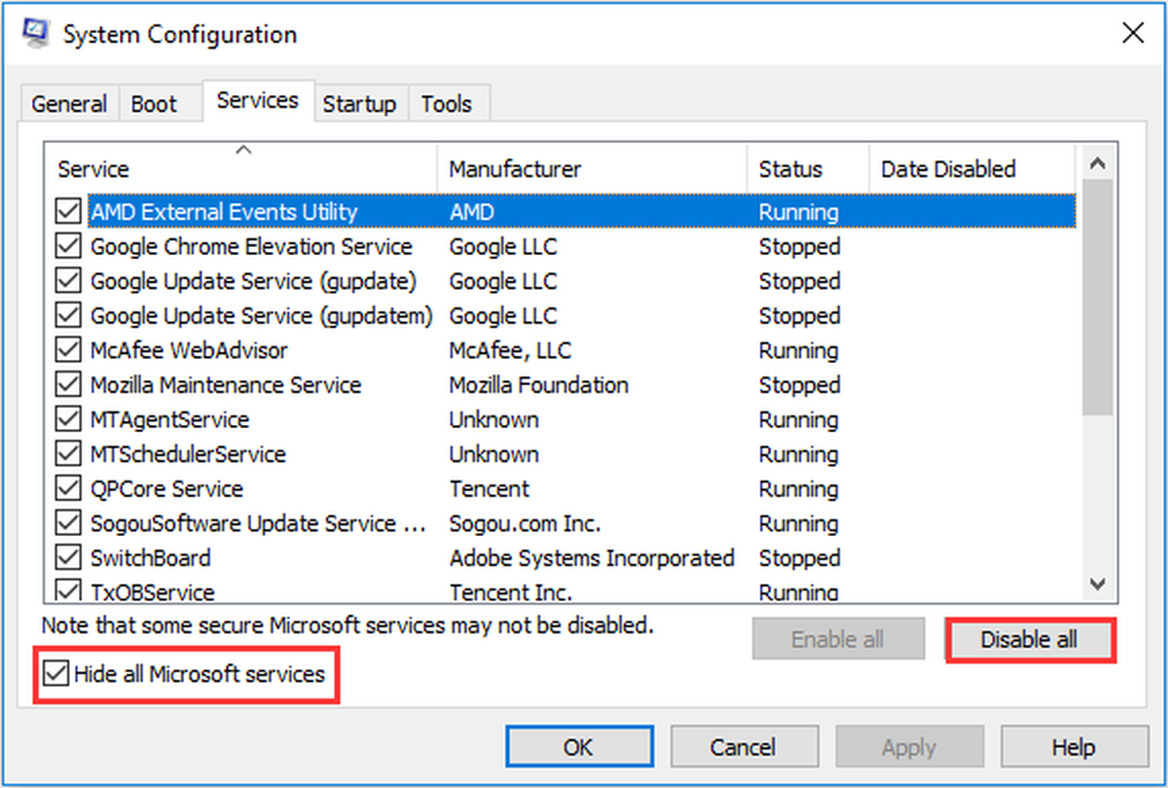1168x788 pixels.
Task: Uncheck McAfee WebAdvisor service checkbox
Action: (x=69, y=350)
